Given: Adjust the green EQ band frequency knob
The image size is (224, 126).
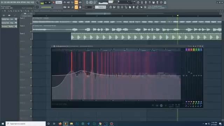Looking at the screenshot, I should click(196, 104).
